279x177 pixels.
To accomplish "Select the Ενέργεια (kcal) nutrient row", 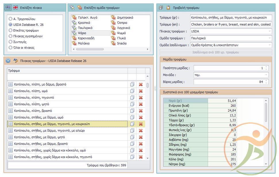I will coord(200,106).
